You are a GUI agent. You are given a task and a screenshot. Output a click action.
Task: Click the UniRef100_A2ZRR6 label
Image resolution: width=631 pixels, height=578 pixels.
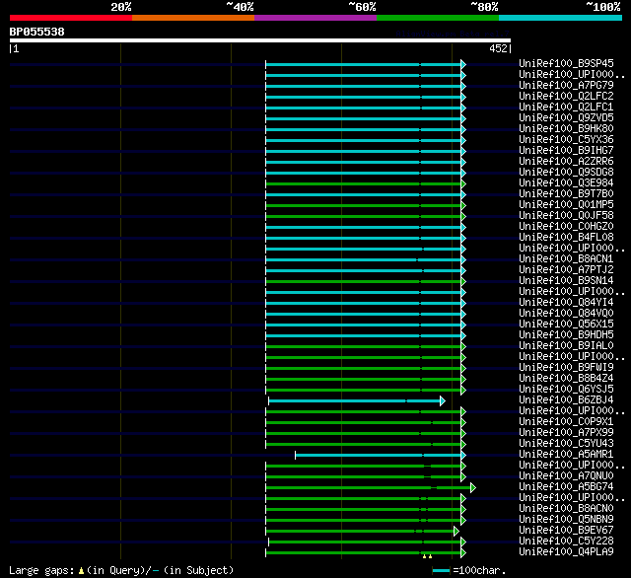tap(566, 162)
